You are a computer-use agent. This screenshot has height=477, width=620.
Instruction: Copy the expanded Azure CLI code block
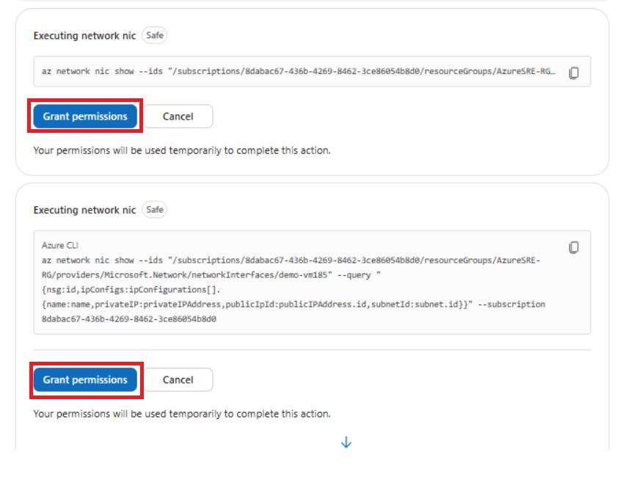click(574, 247)
